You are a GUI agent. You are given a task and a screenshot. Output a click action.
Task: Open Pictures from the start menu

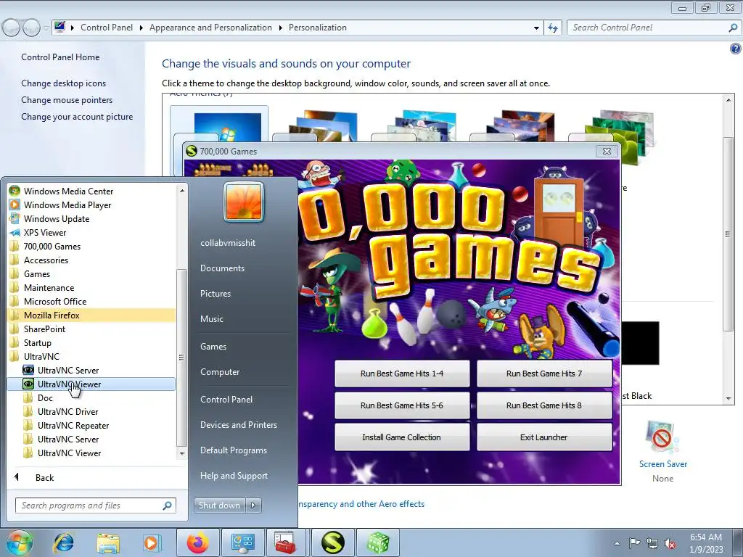click(x=215, y=293)
